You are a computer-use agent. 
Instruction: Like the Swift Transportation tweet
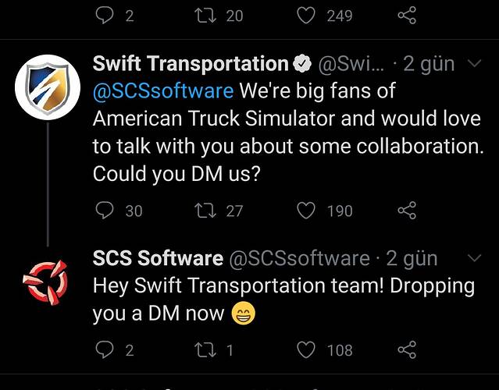(x=306, y=211)
